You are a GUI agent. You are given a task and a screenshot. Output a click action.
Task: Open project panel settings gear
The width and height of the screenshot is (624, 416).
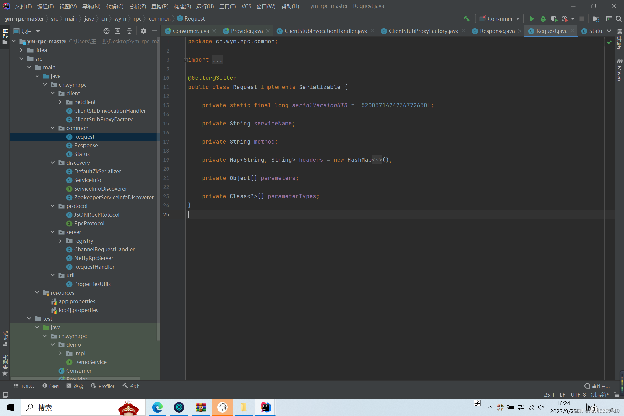(x=144, y=31)
